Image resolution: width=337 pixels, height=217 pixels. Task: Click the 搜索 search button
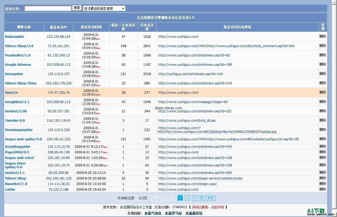coord(77,8)
